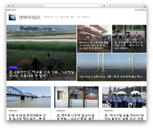The height and width of the screenshot is (129, 153).
Task: Open the 칼럼 navigation menu item
Action: pos(73,17)
